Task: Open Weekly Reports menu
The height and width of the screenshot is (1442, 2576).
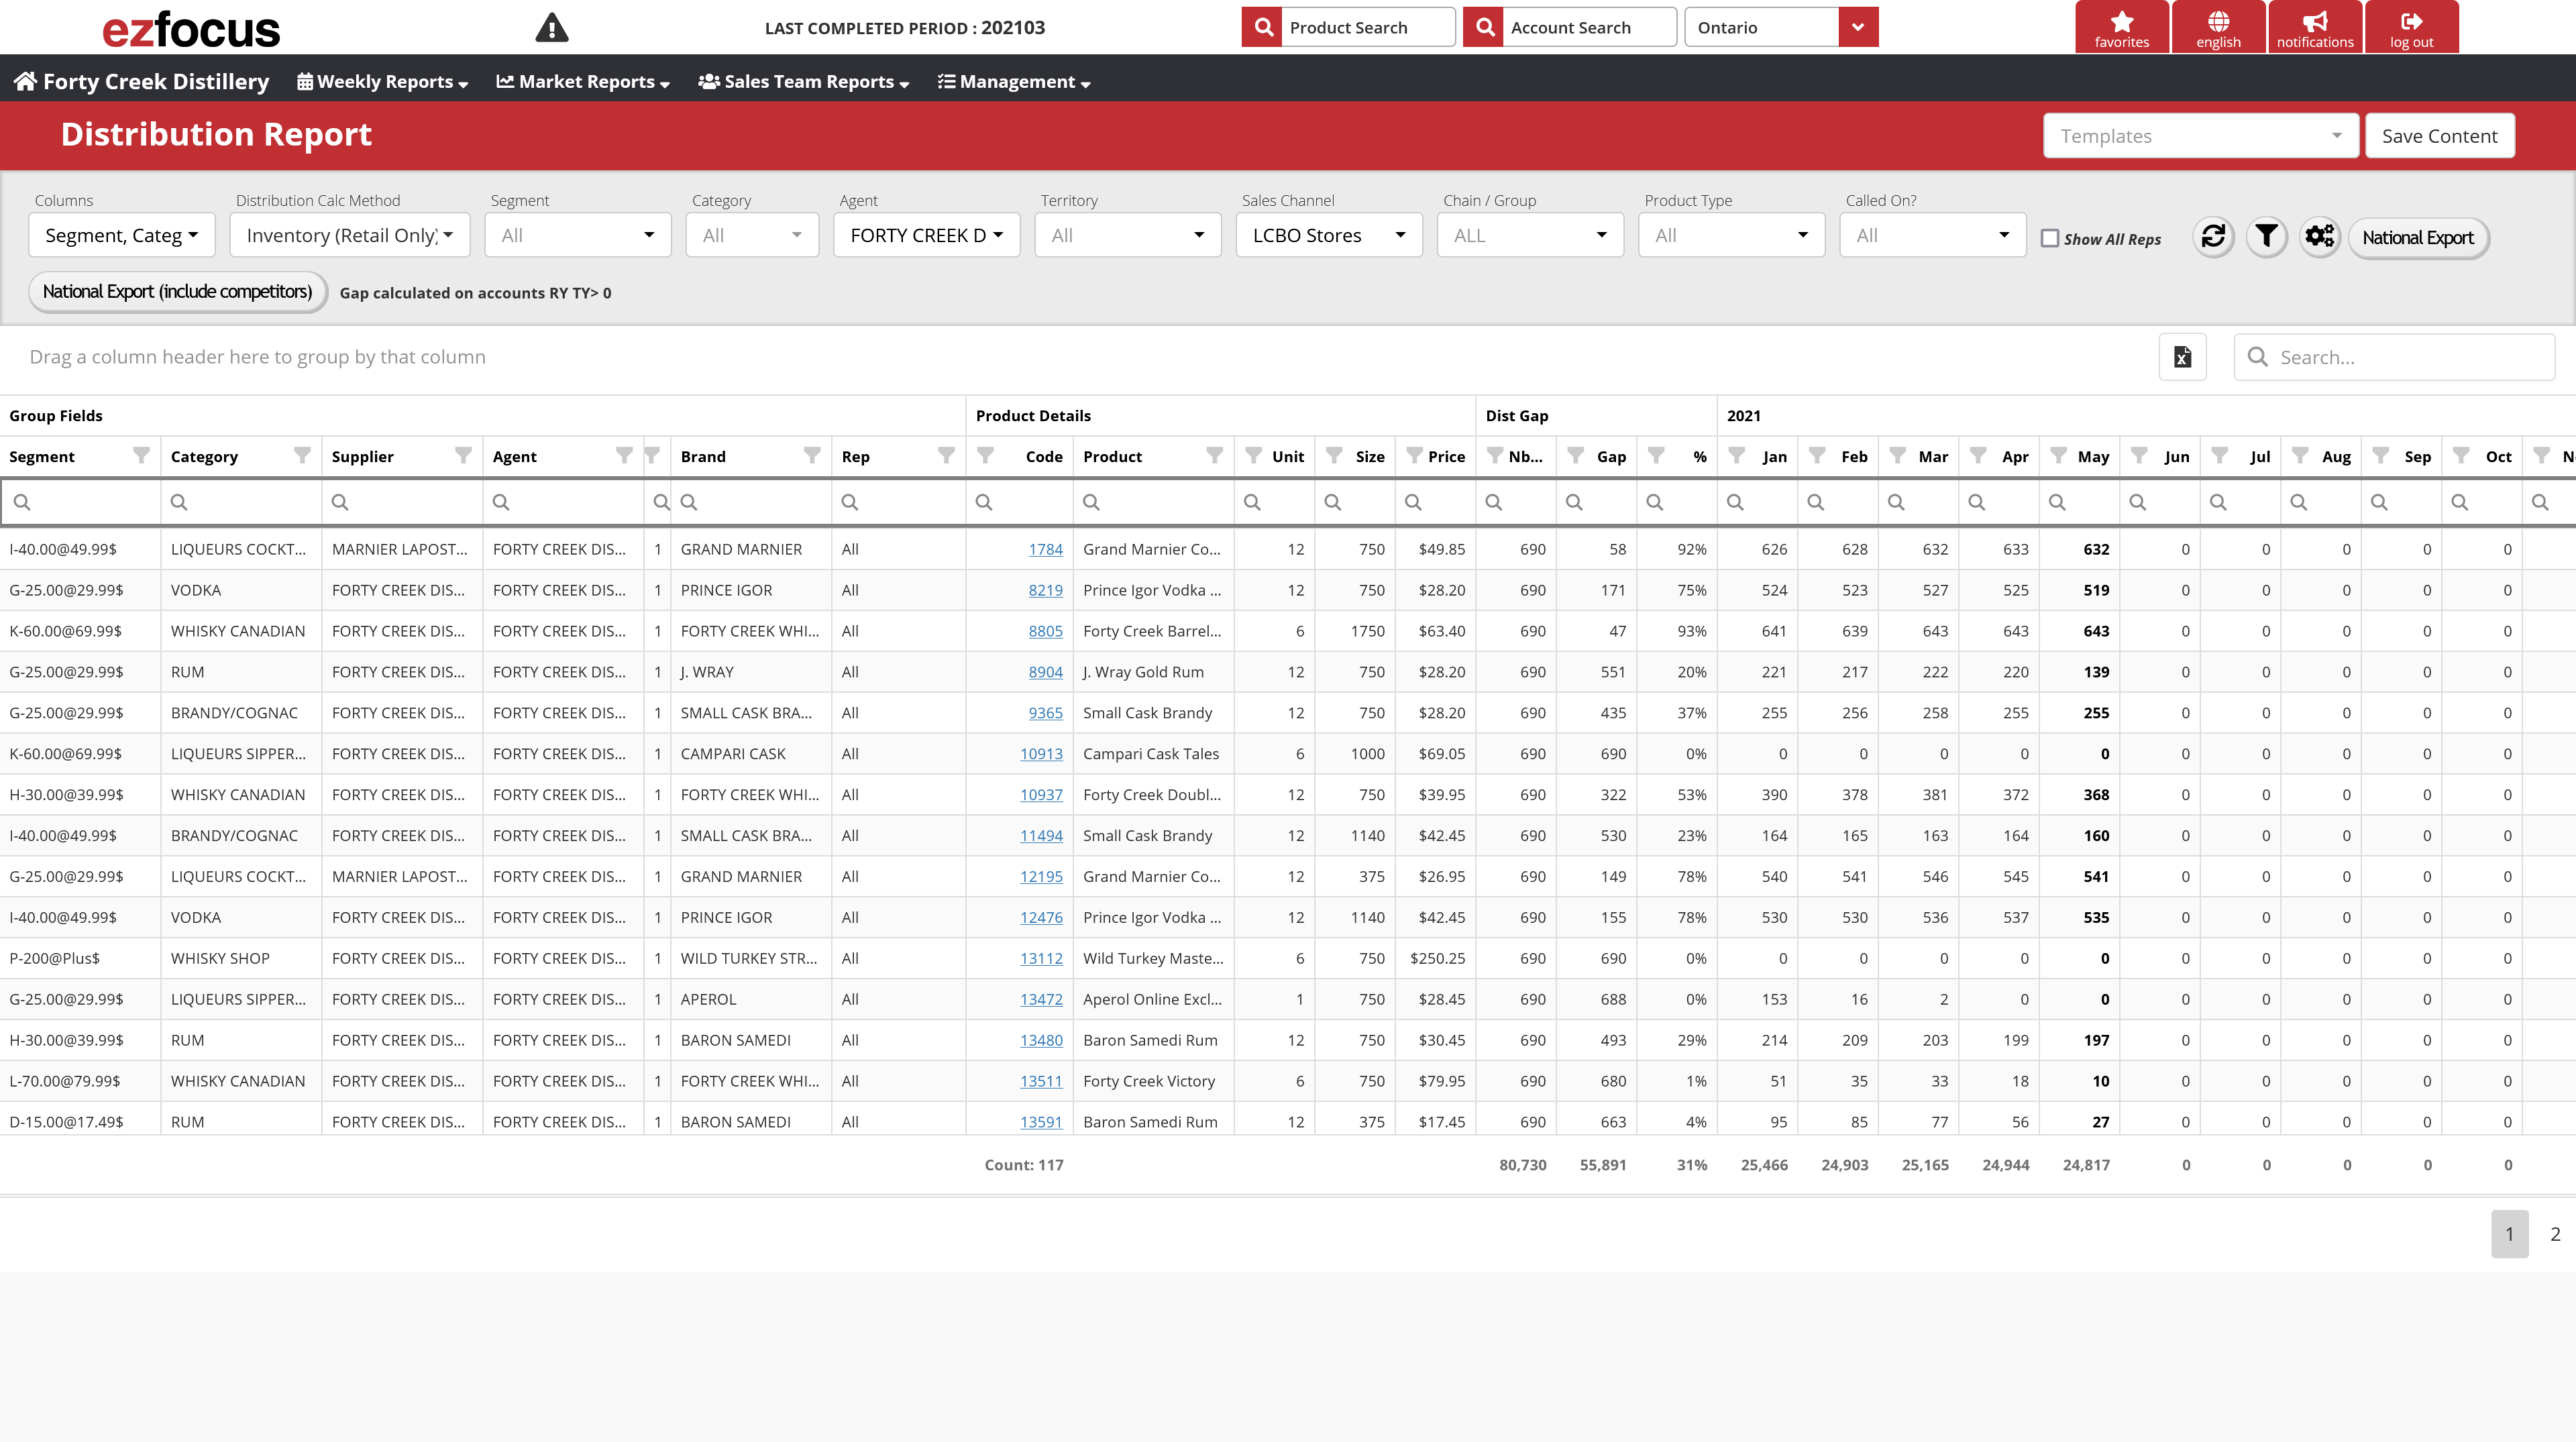Action: [x=383, y=81]
